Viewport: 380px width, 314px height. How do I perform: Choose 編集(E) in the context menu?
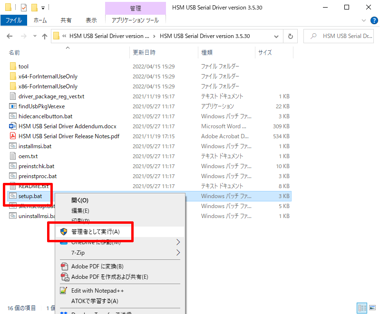pyautogui.click(x=120, y=210)
